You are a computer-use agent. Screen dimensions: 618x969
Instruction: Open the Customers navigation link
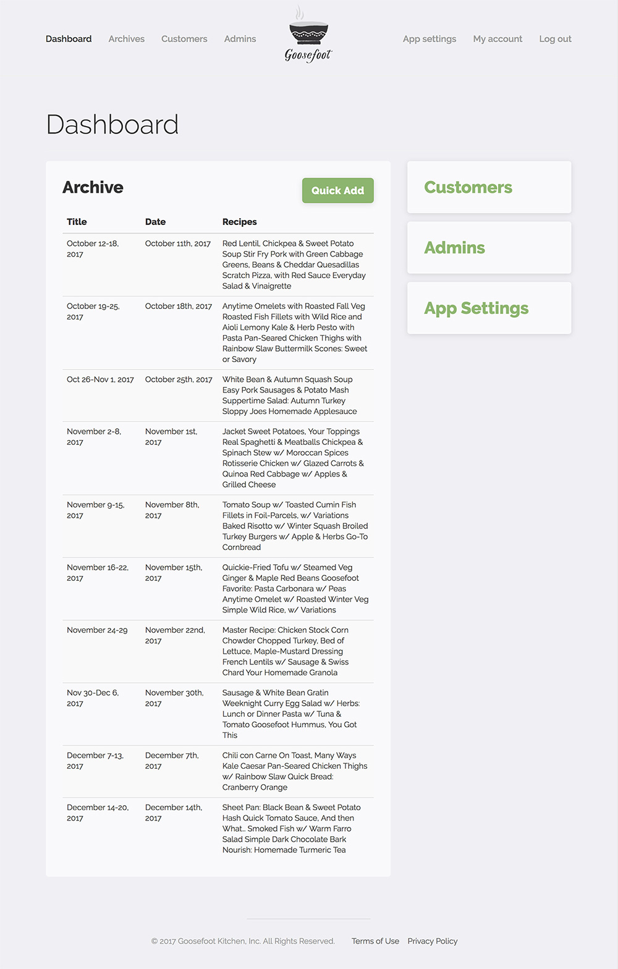click(x=184, y=38)
